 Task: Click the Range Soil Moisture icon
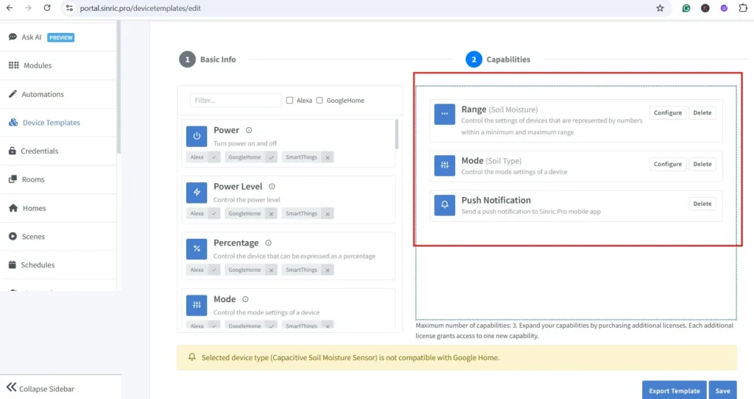tap(445, 114)
